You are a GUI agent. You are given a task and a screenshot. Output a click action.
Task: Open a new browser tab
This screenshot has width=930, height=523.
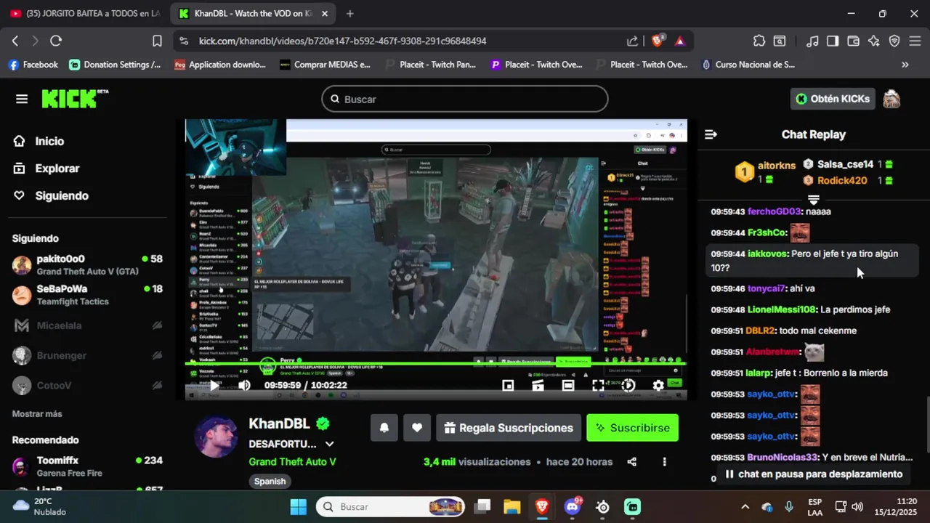pyautogui.click(x=350, y=14)
